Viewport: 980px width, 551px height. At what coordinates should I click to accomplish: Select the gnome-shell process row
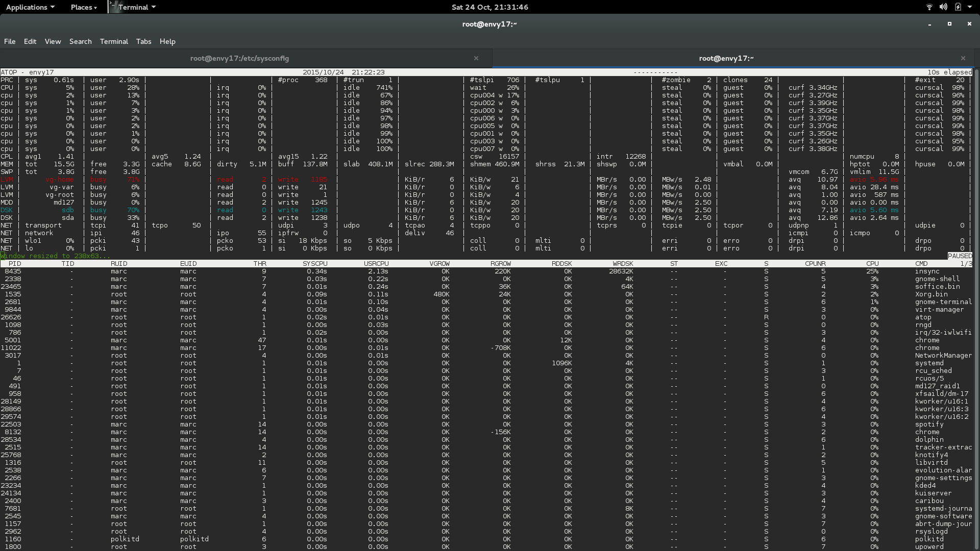click(486, 279)
